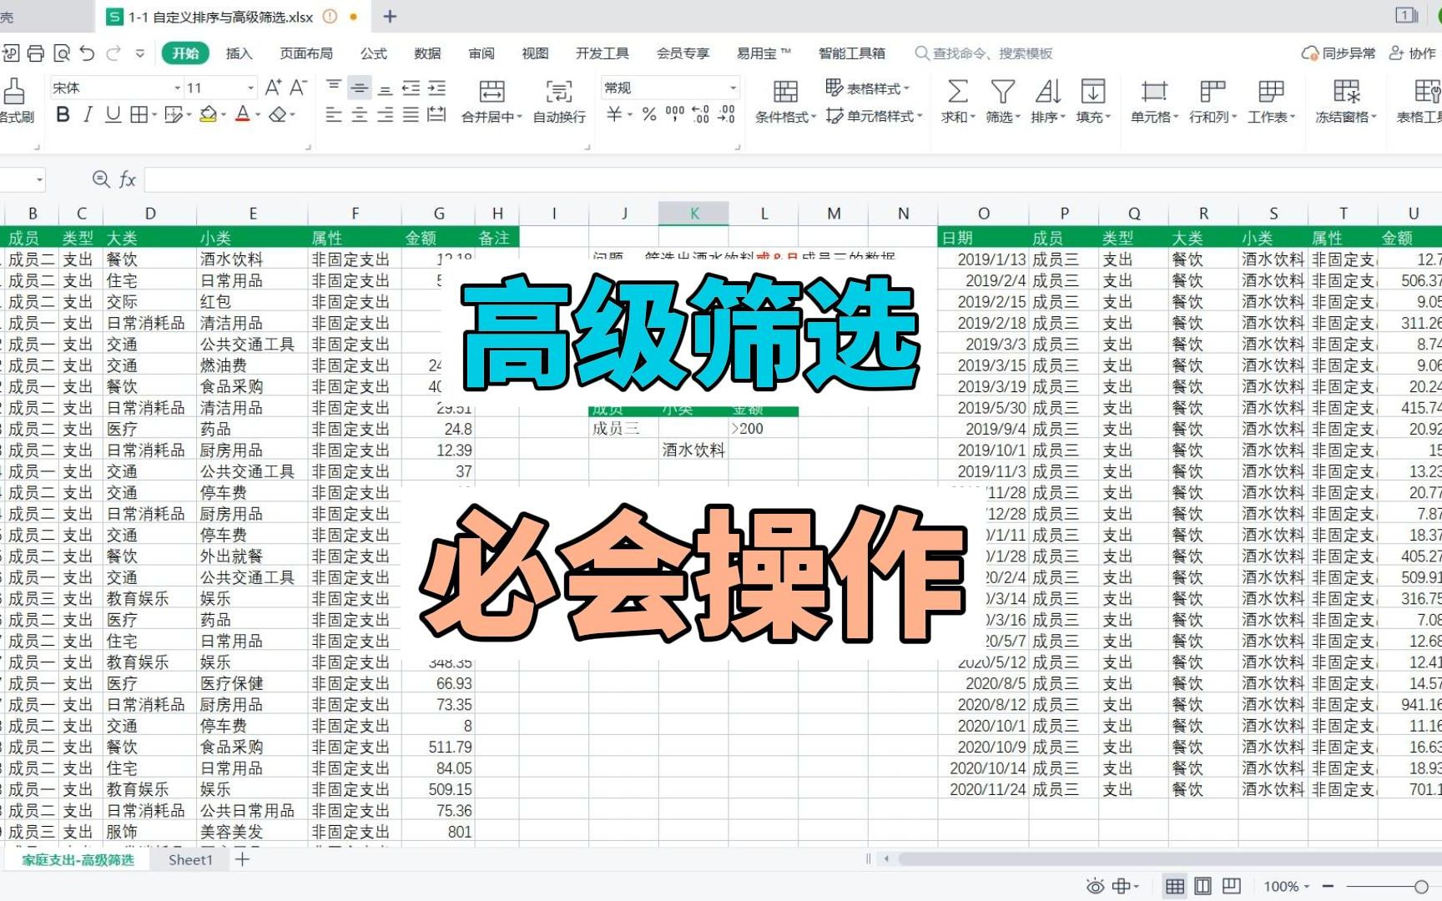Click the Wrap Text (自动换行) icon
Viewport: 1442px width, 901px height.
pos(559,91)
